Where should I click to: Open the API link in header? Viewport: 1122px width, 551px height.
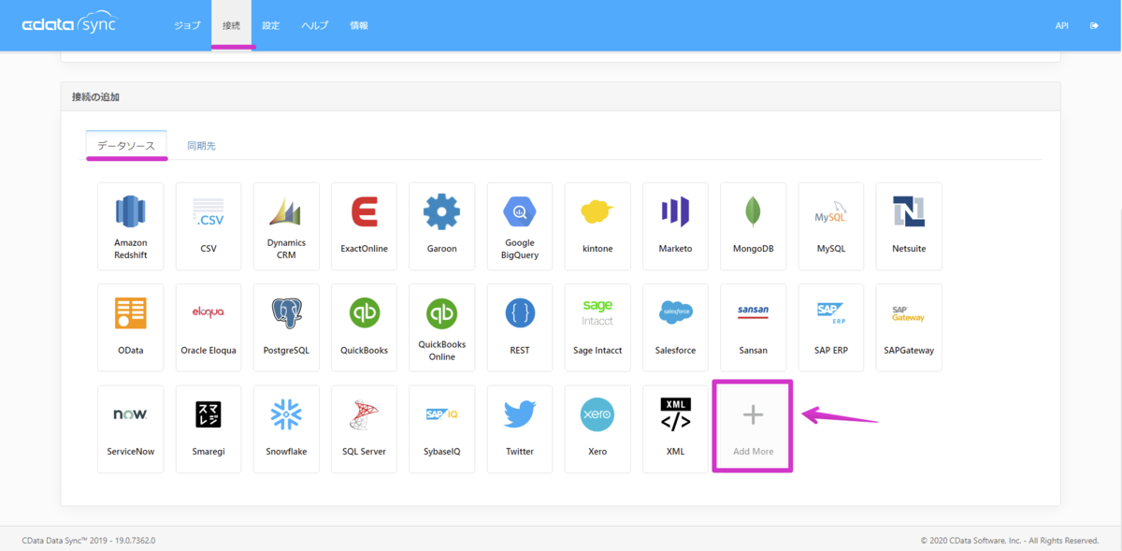(1062, 26)
